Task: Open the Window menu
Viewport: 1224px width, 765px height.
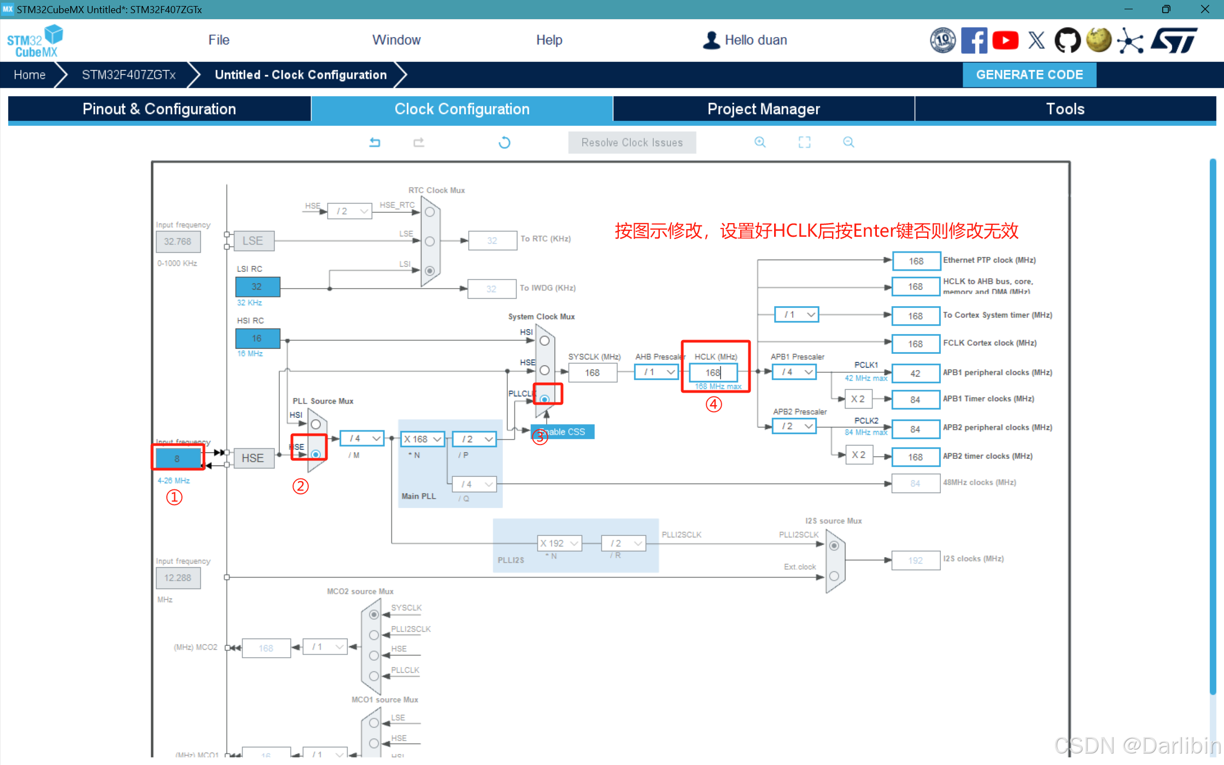Action: click(x=396, y=39)
